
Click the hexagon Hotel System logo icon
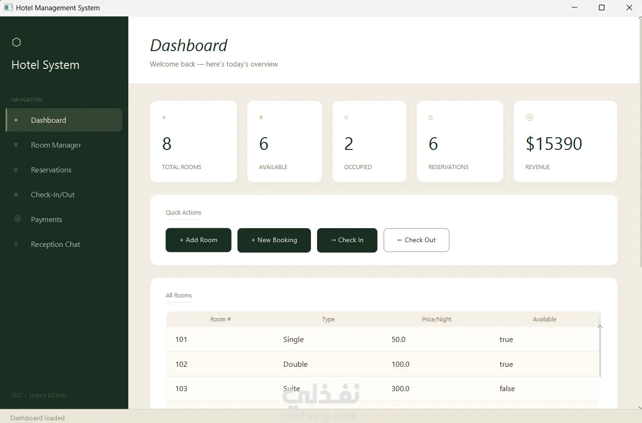click(x=16, y=42)
